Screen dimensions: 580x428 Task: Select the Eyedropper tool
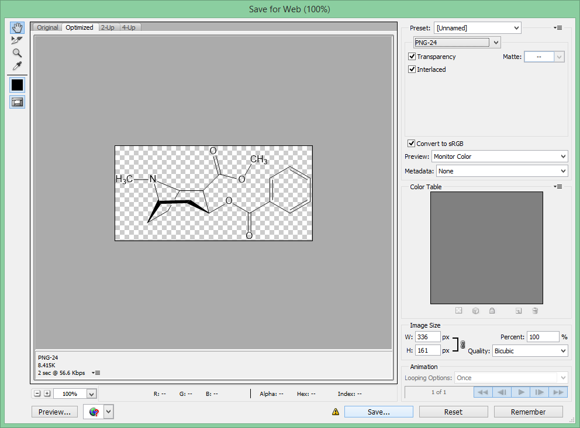[17, 66]
